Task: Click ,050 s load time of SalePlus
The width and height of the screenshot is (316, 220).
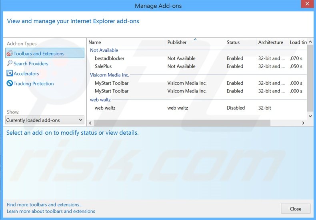Action: point(296,66)
